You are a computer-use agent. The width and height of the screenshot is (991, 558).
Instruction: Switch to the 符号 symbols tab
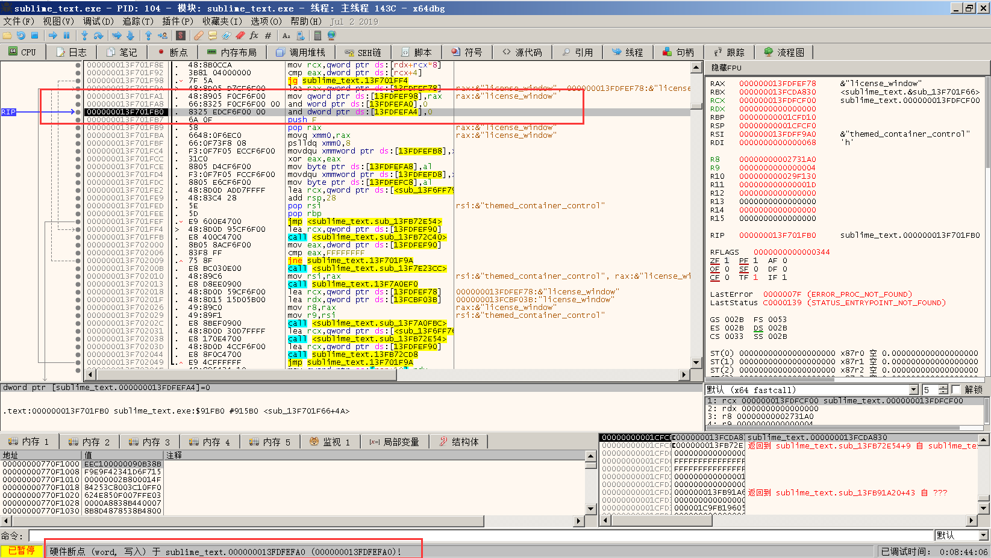pyautogui.click(x=467, y=52)
